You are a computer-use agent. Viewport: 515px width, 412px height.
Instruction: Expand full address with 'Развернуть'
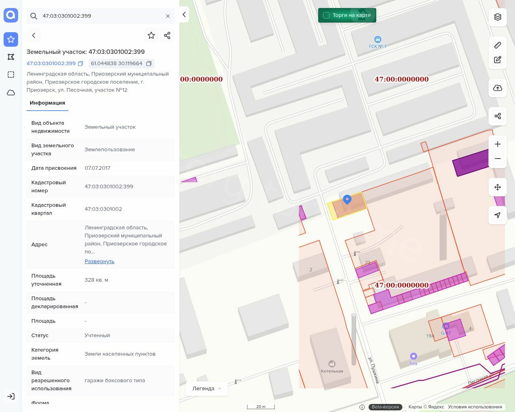click(99, 261)
